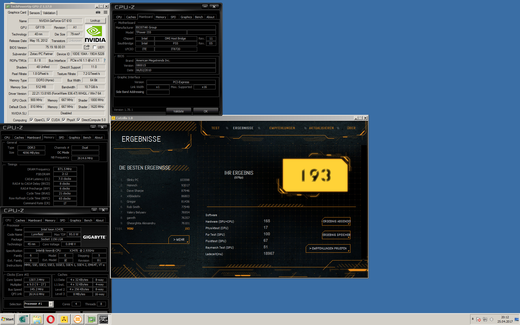Click the MEHR button in Catzilla

point(179,240)
